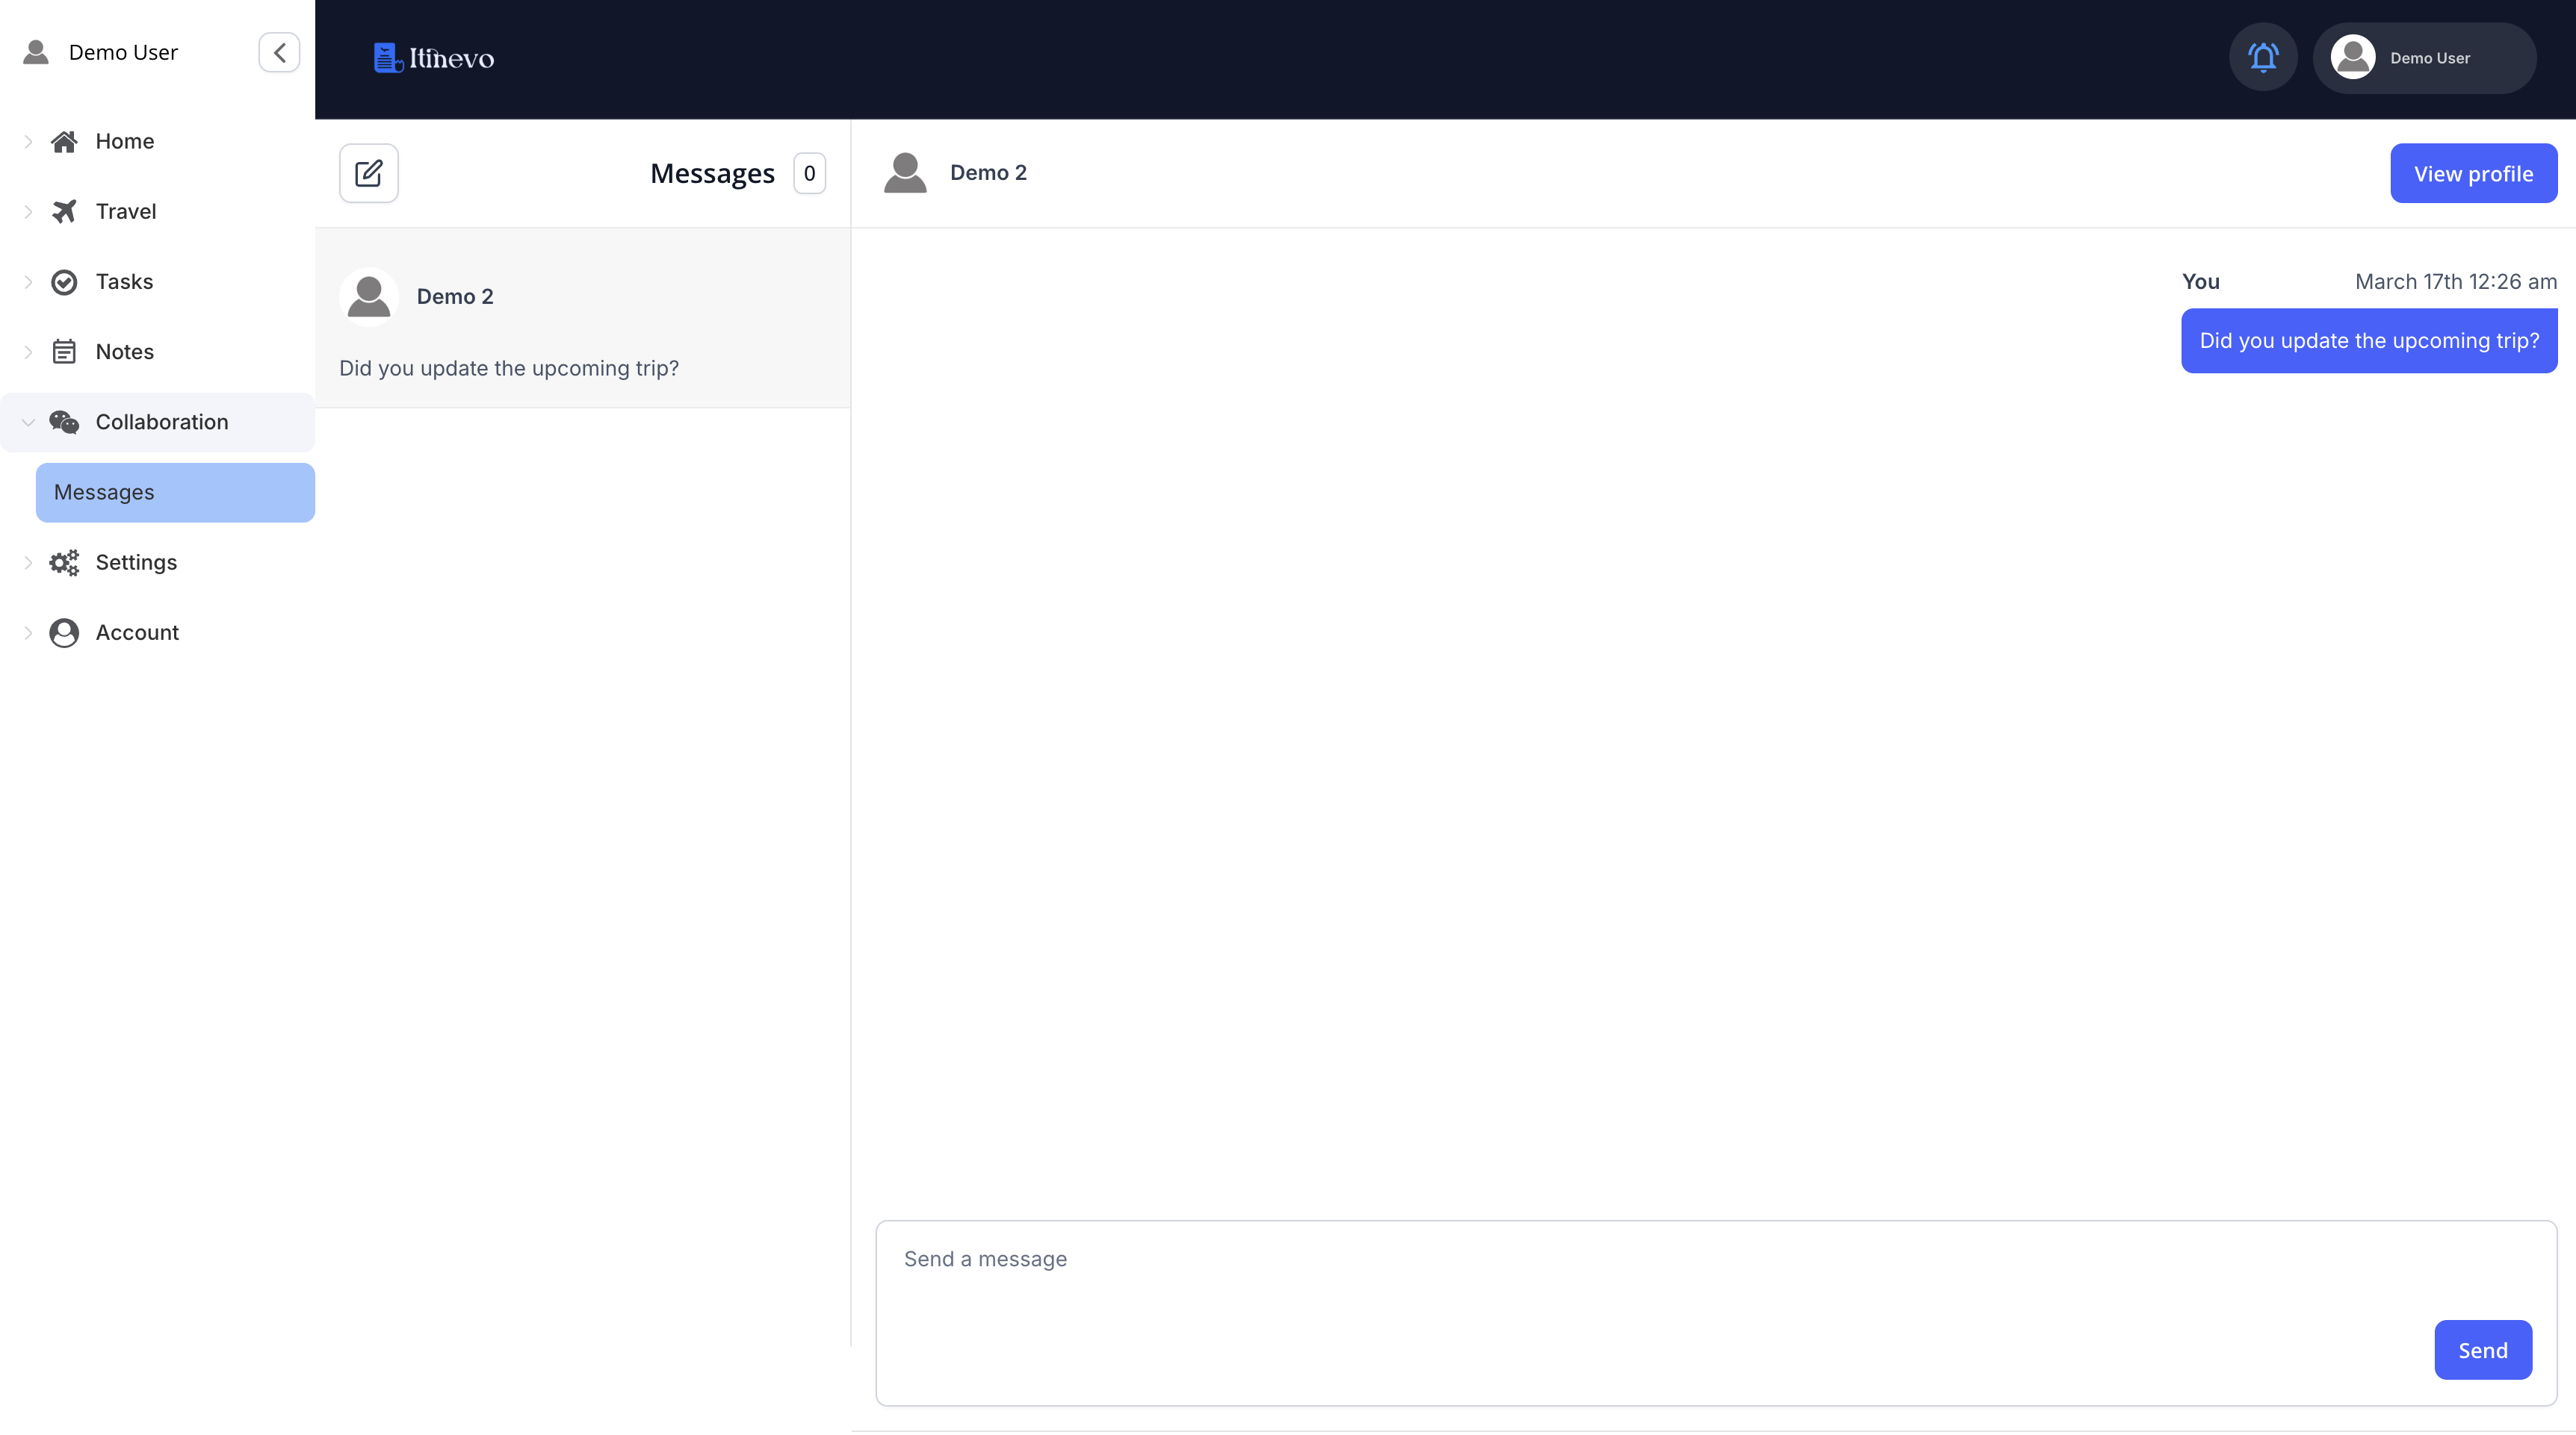Screen dimensions: 2576x1435
Task: Collapse the sidebar with the arrow button
Action: (279, 52)
